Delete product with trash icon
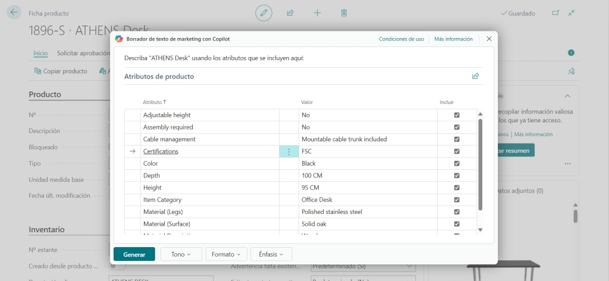The image size is (609, 281). click(344, 13)
